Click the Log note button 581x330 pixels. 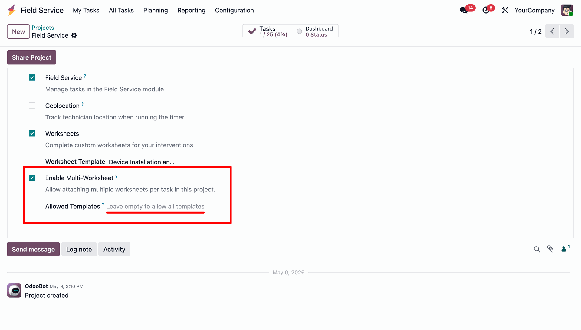pos(79,249)
